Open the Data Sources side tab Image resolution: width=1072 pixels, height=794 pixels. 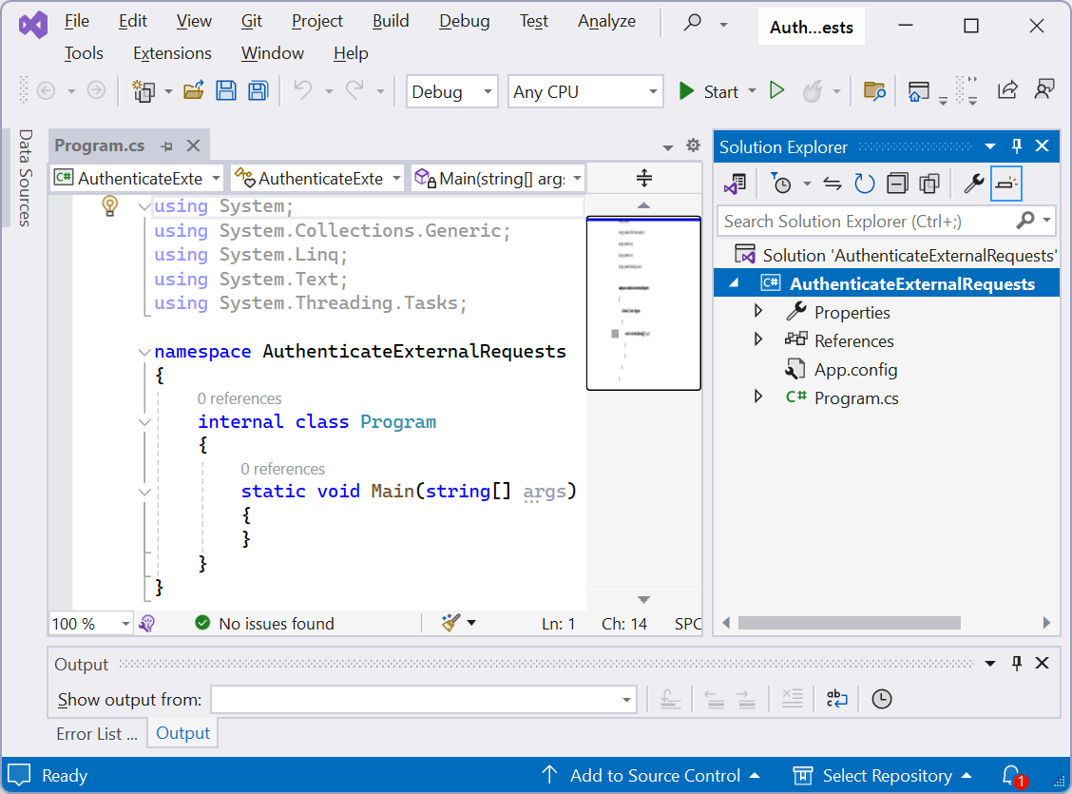click(x=26, y=178)
